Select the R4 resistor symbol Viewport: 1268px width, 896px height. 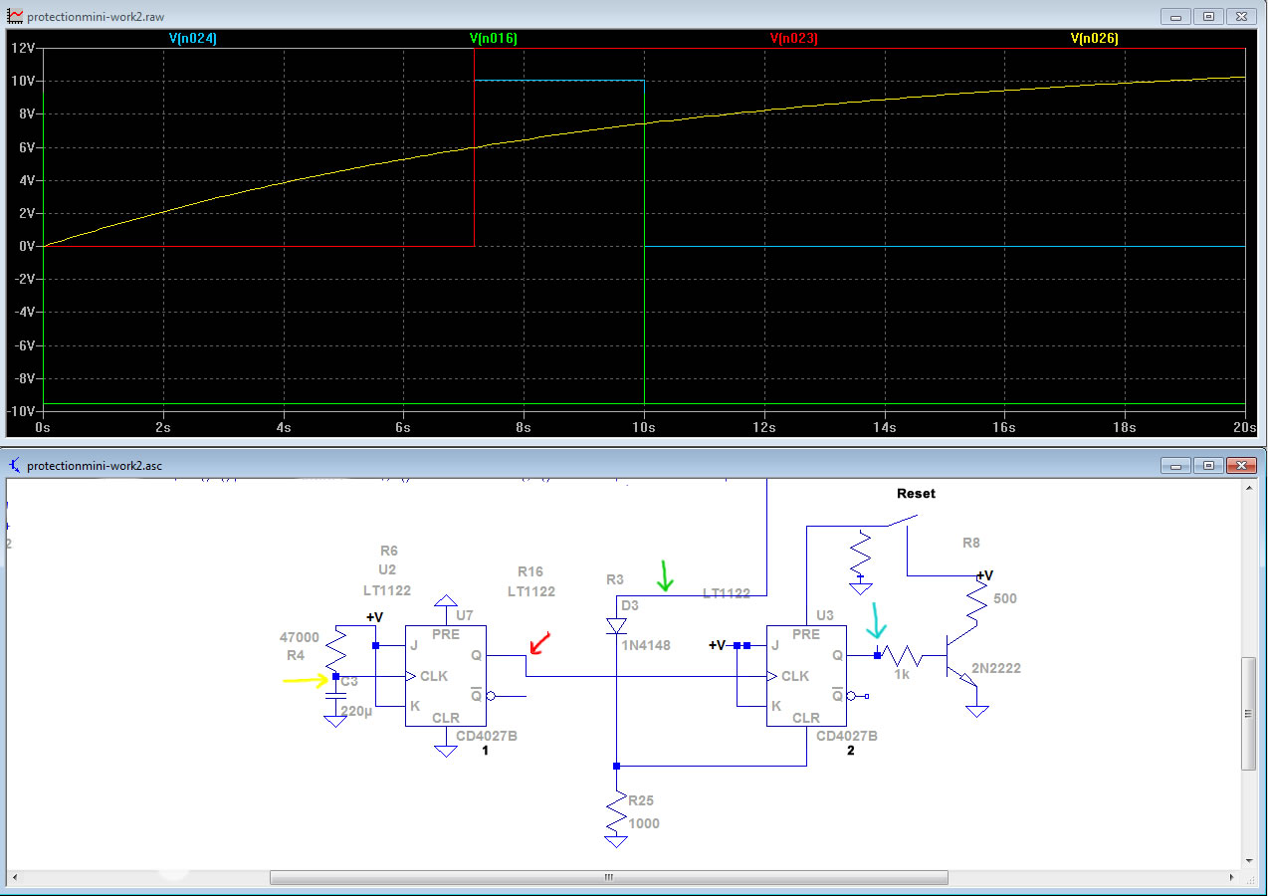pos(335,650)
